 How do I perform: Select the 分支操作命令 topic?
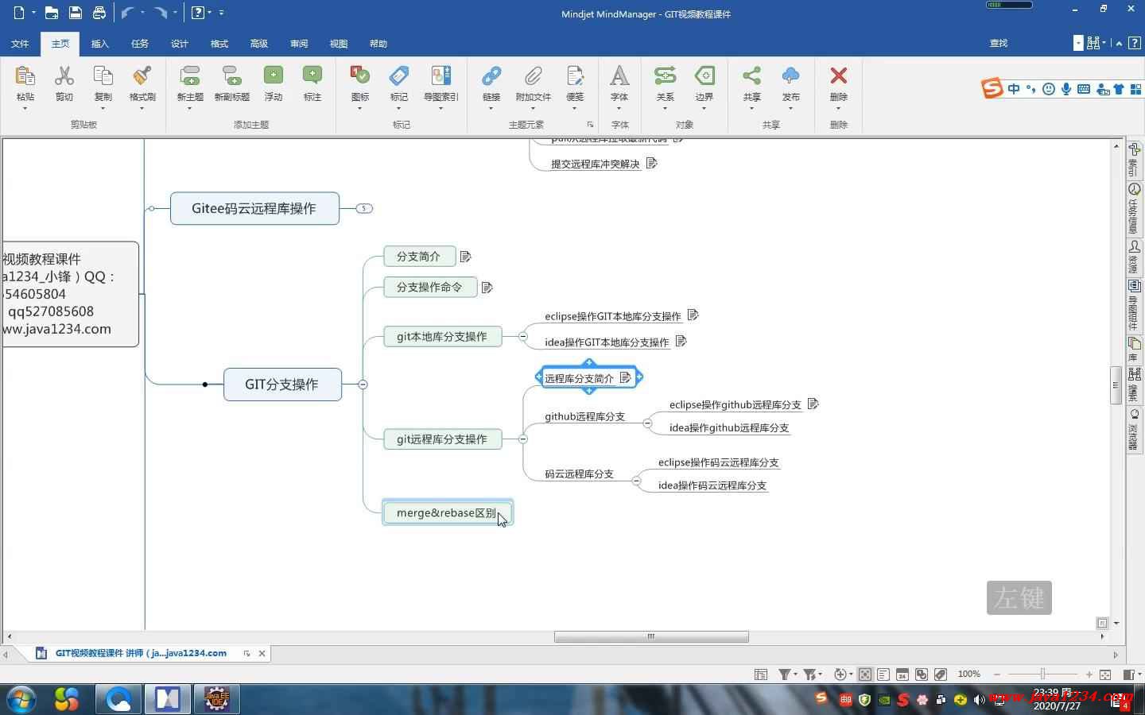tap(429, 288)
